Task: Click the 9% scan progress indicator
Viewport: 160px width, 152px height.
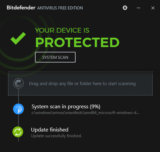Action: click(95, 107)
